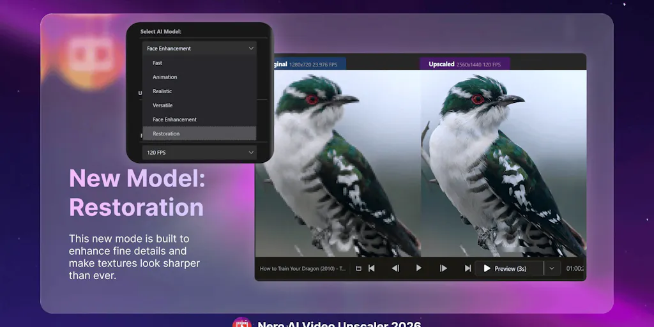The height and width of the screenshot is (327, 654).
Task: Click the Upscaled 2560x1440 label
Action: pyautogui.click(x=465, y=65)
